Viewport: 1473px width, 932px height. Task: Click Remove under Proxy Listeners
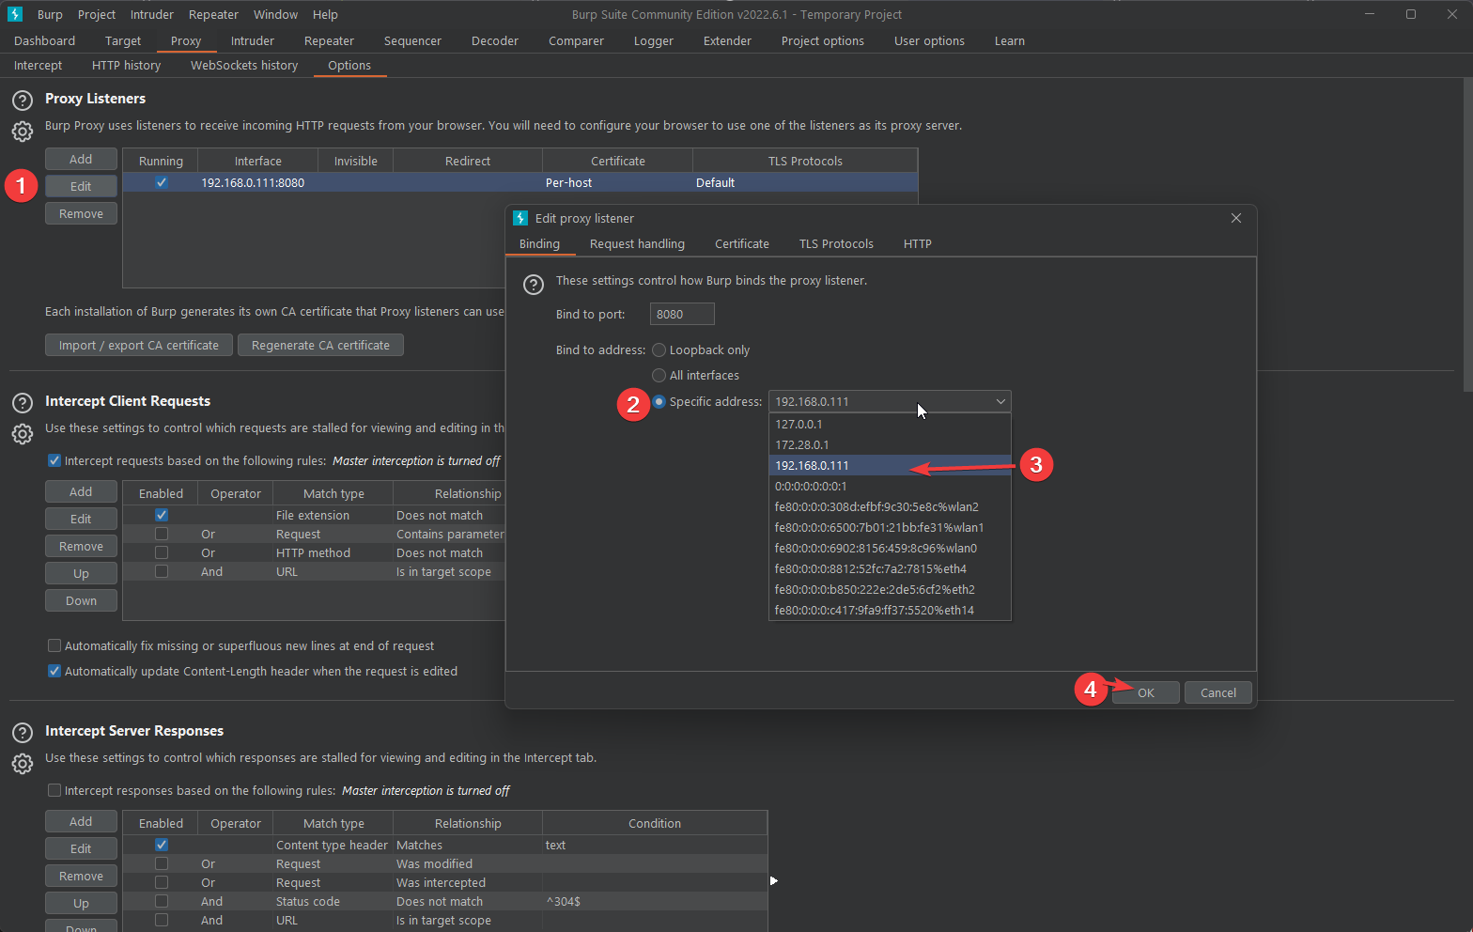tap(81, 213)
